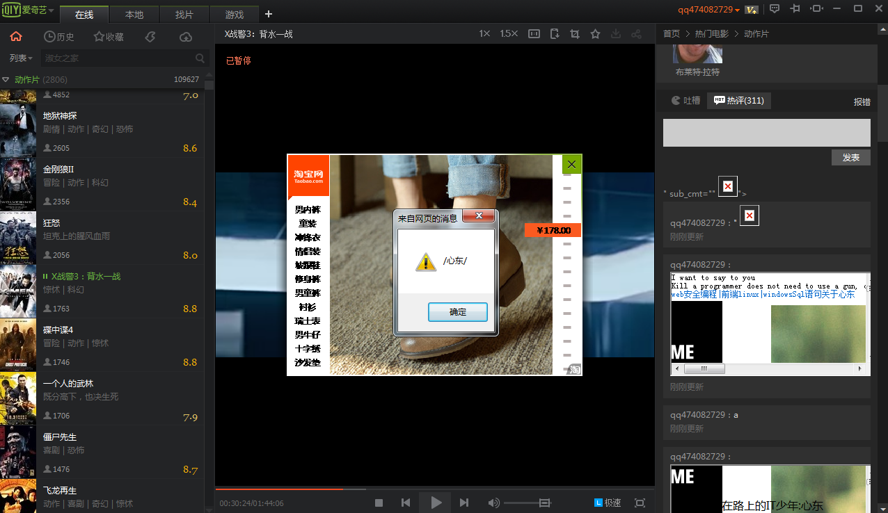Go to 首页 breadcrumb
Viewport: 888px width, 513px height.
(x=672, y=33)
